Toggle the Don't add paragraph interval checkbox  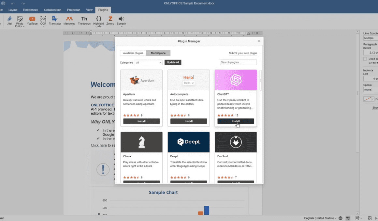coord(365,59)
